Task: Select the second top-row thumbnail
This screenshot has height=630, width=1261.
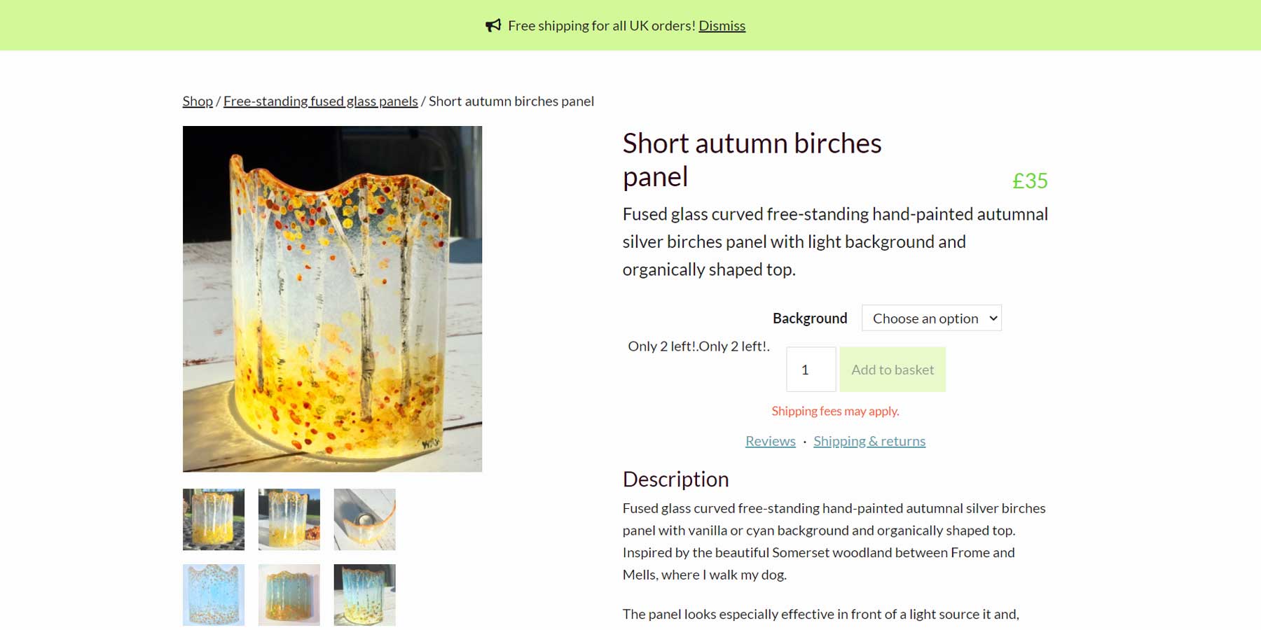Action: [289, 519]
